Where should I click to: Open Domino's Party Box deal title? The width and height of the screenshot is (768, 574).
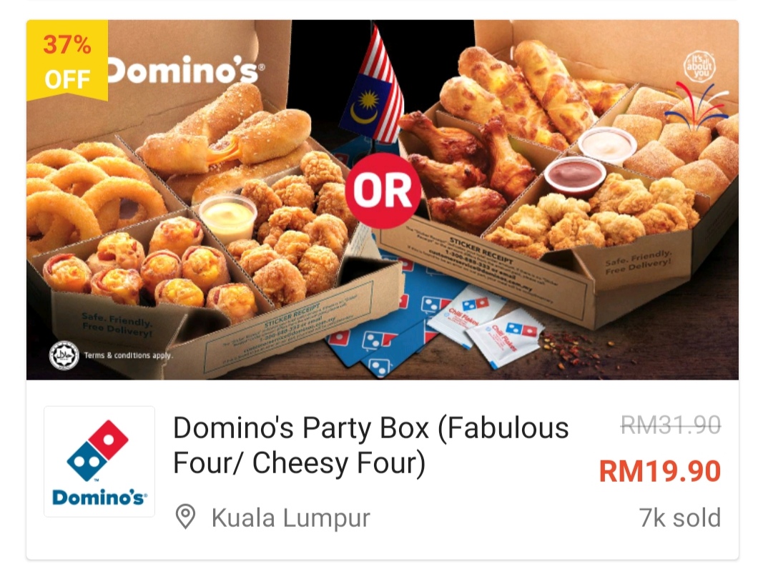click(x=371, y=445)
